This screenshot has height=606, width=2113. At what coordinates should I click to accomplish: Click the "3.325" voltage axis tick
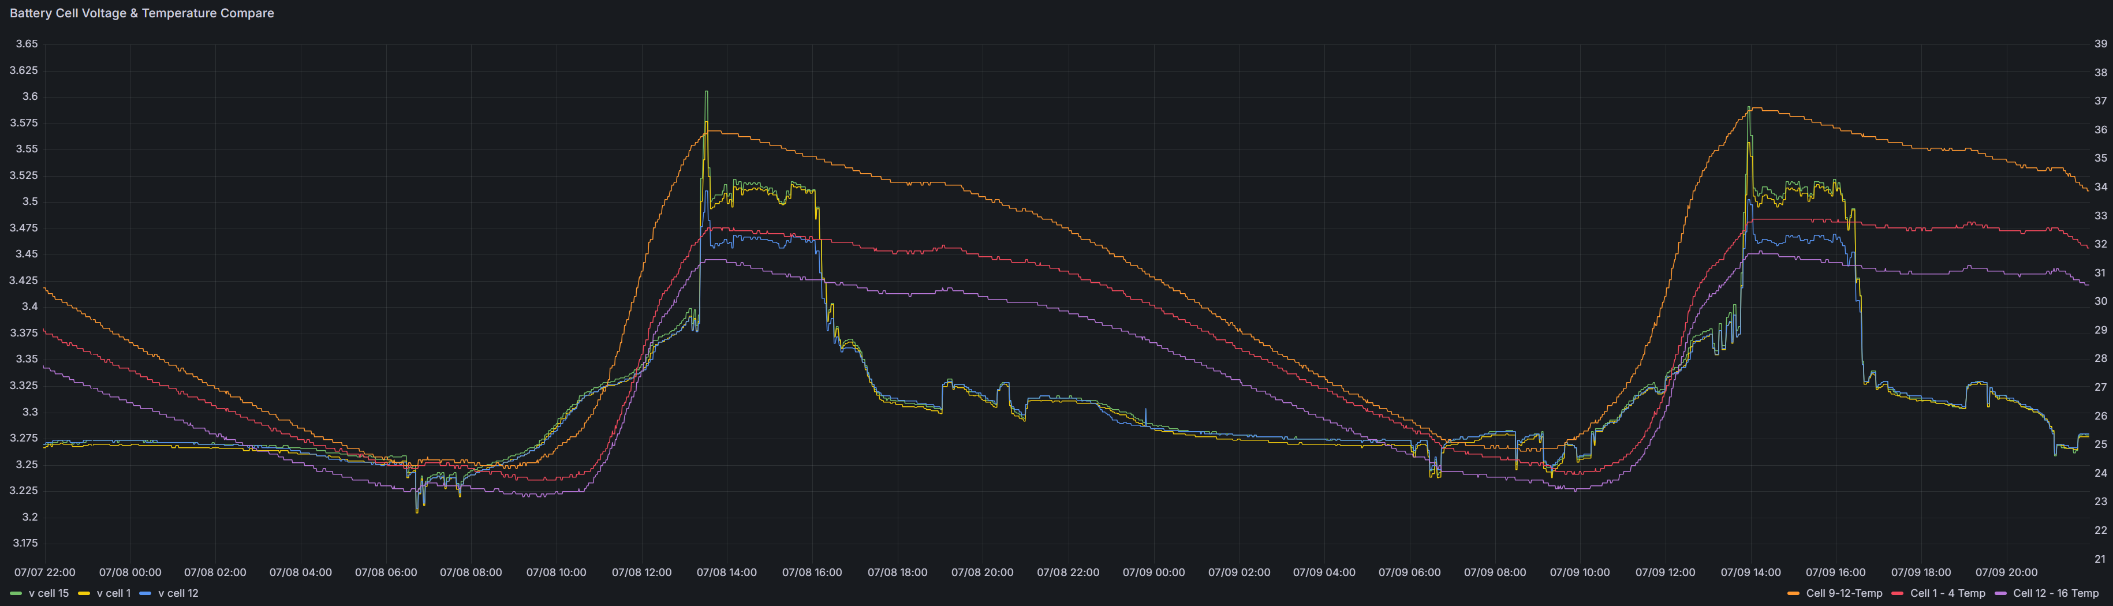tap(23, 386)
